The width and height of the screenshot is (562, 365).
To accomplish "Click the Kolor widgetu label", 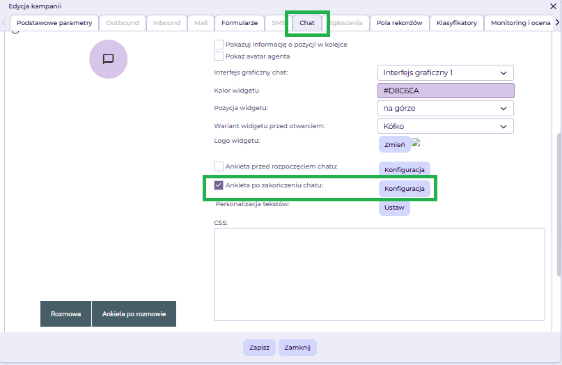I will point(237,91).
